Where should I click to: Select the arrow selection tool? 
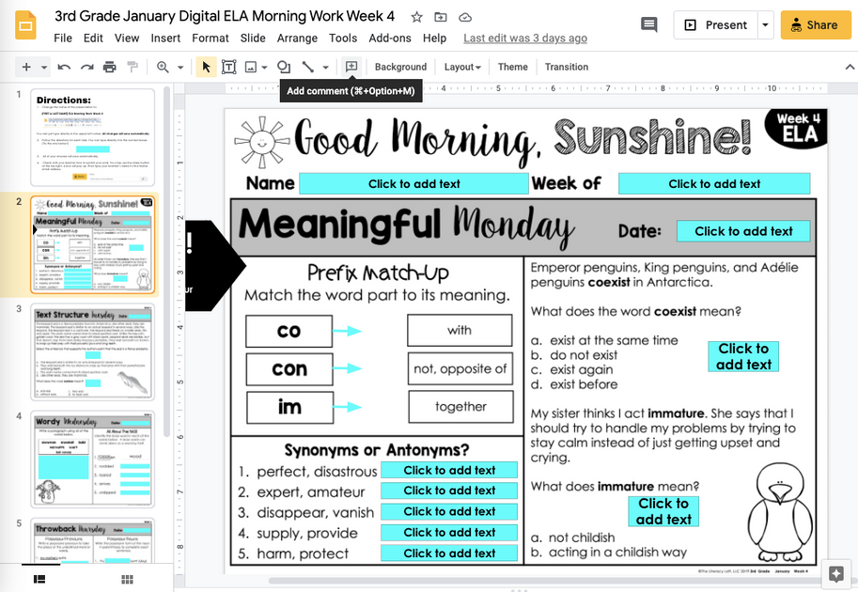[207, 67]
